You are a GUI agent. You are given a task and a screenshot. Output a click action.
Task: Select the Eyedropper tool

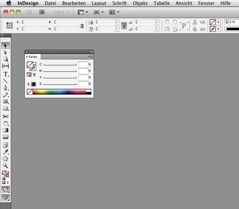click(6, 152)
